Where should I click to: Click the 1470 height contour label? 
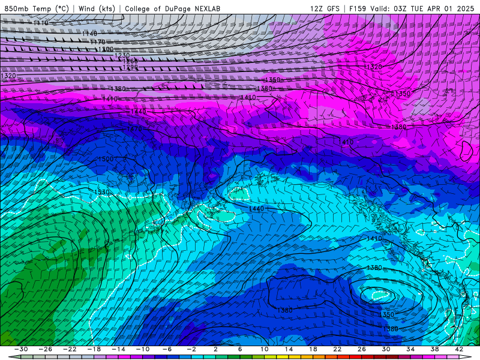tap(134, 129)
